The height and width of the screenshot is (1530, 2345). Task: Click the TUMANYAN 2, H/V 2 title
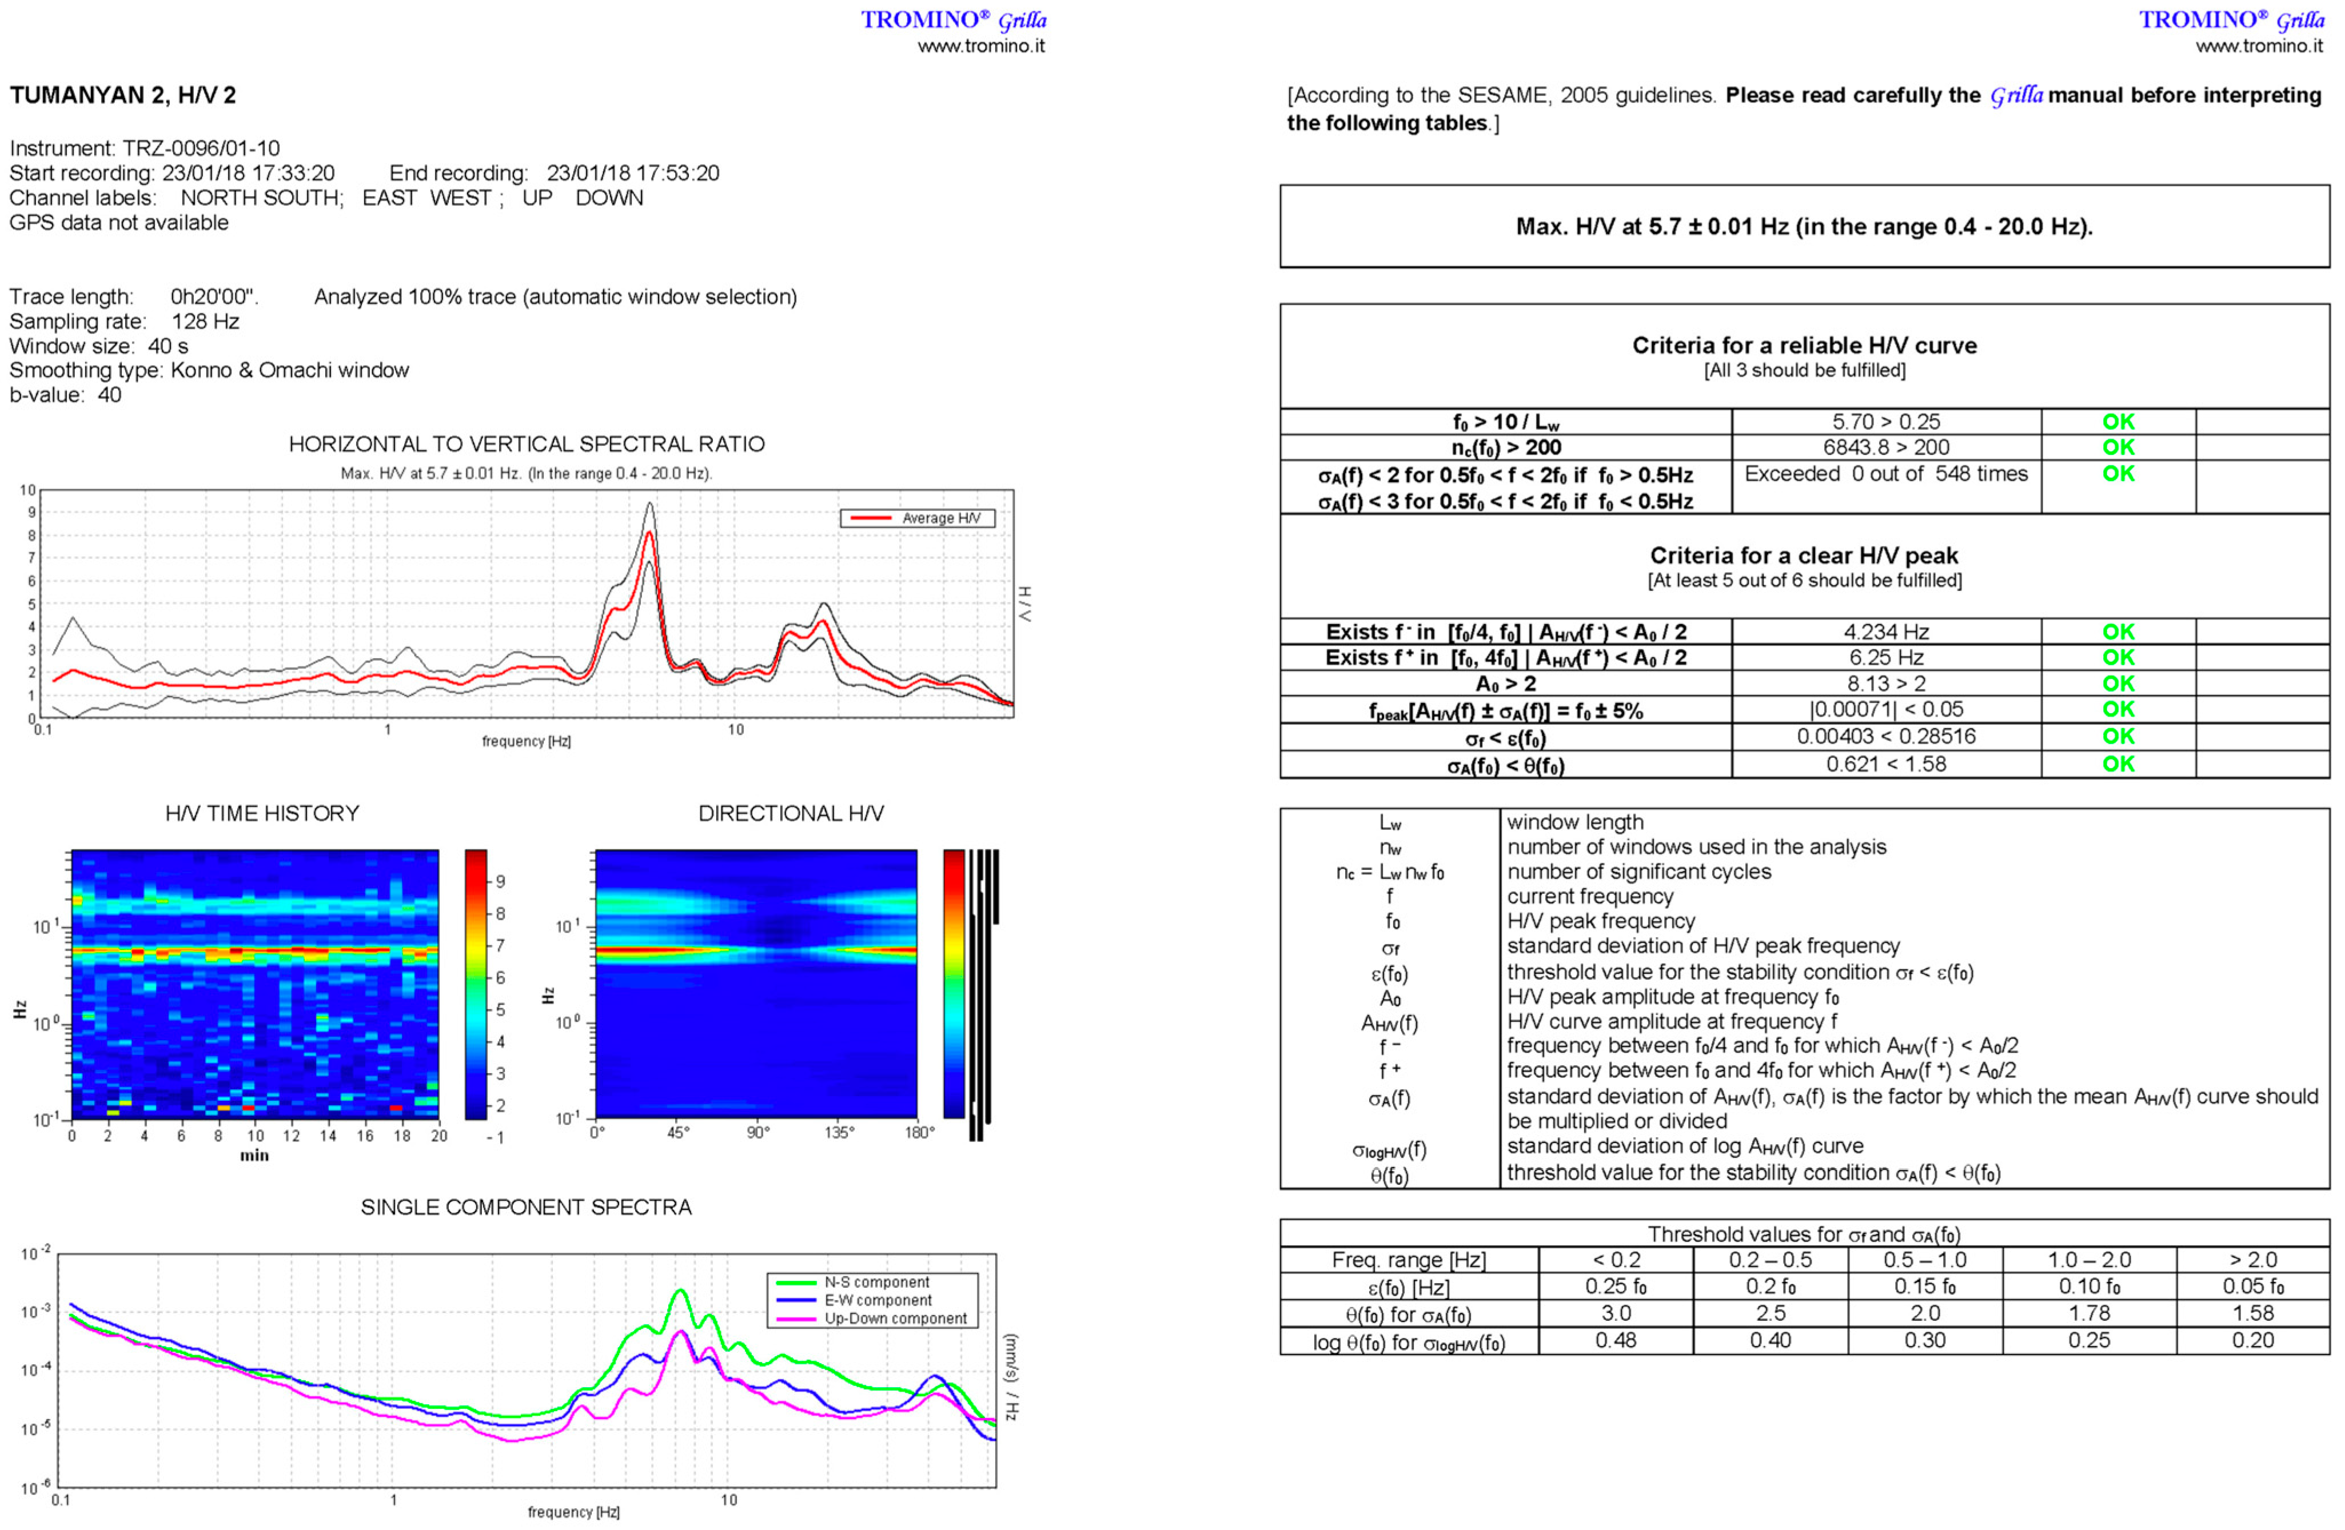coord(123,95)
